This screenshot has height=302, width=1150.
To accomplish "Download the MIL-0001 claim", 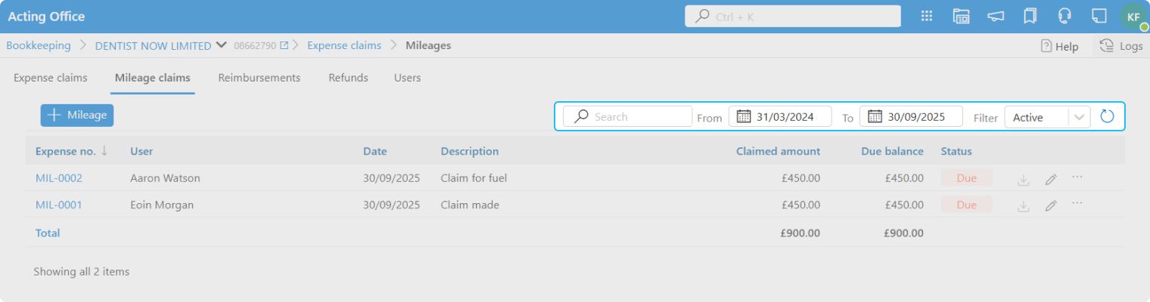I will pos(1023,205).
